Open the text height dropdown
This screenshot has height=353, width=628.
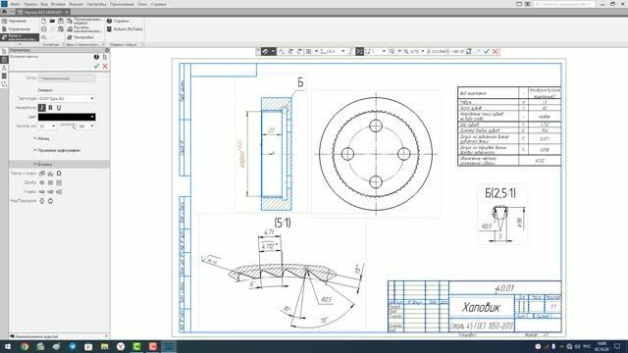coord(47,126)
